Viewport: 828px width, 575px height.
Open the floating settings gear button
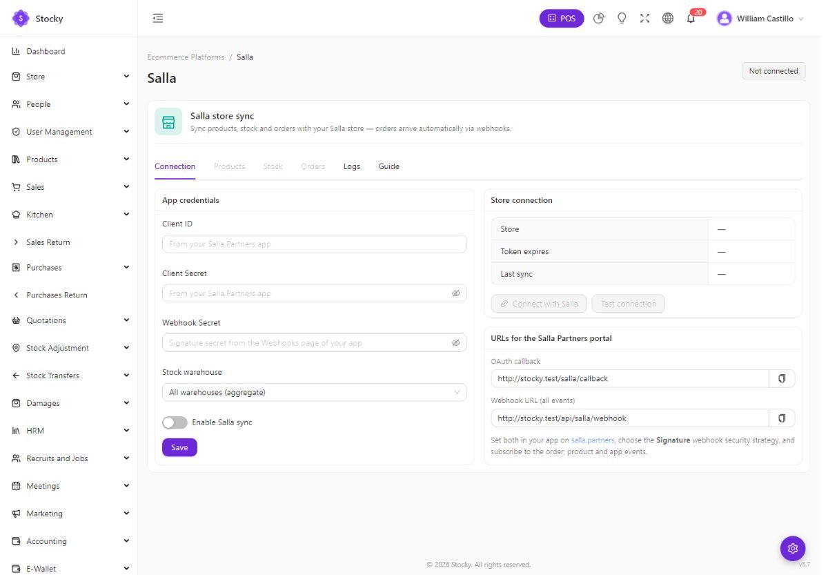click(793, 548)
